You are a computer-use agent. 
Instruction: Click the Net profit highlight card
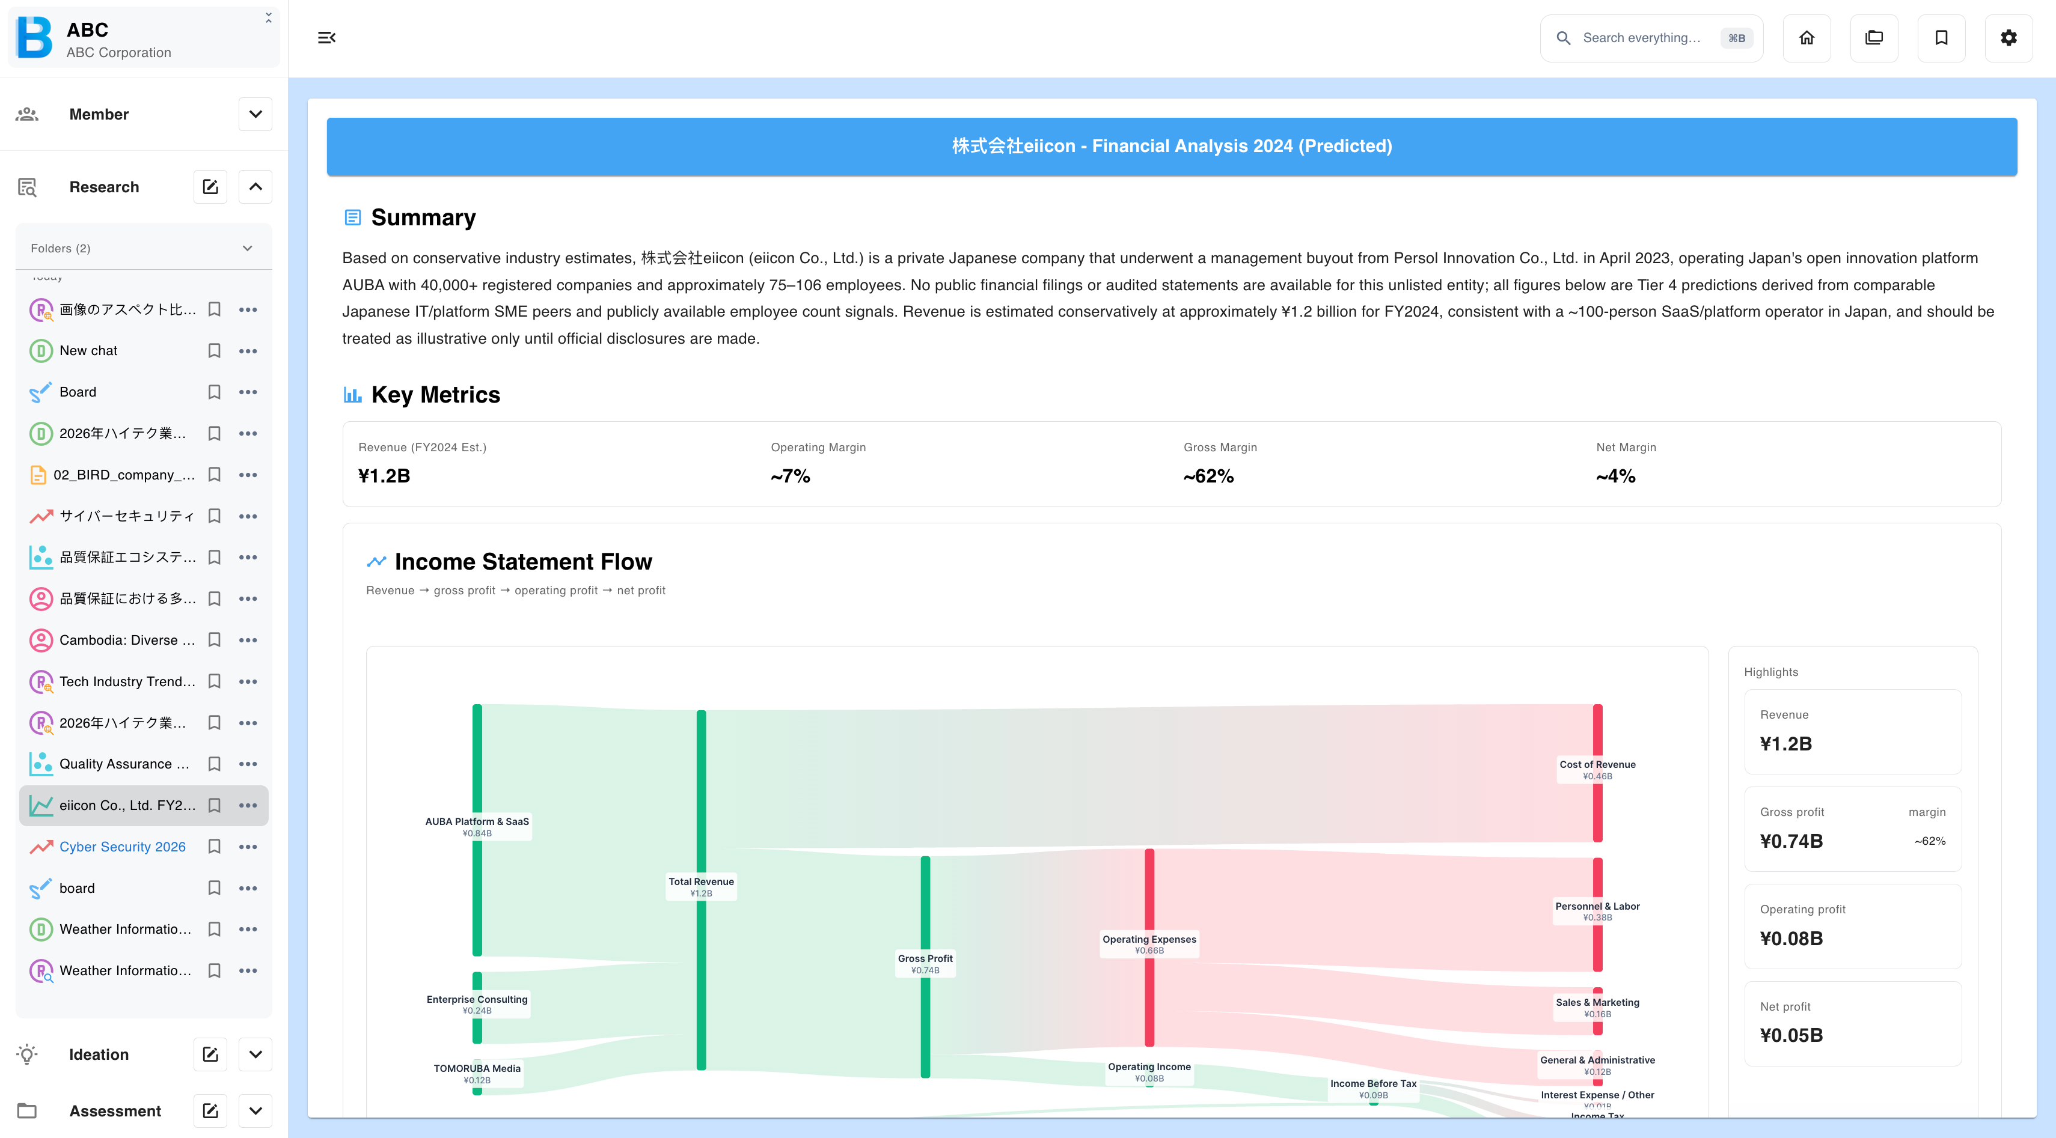[1852, 1023]
